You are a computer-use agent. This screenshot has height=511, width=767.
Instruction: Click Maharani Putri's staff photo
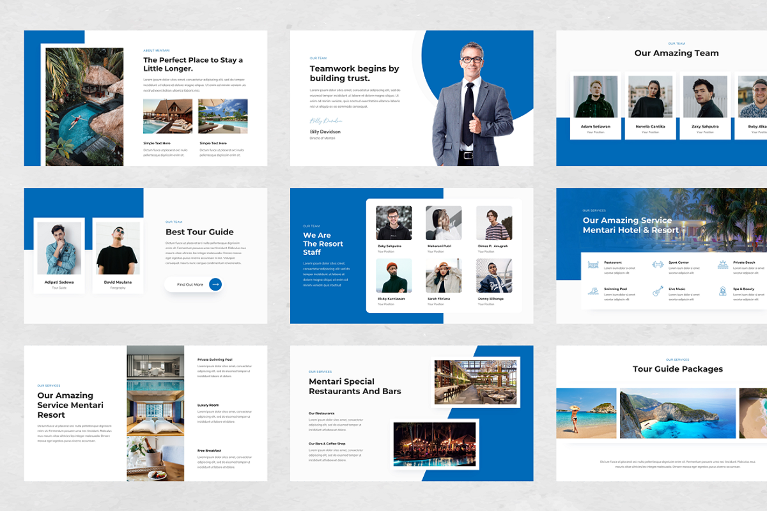click(444, 223)
